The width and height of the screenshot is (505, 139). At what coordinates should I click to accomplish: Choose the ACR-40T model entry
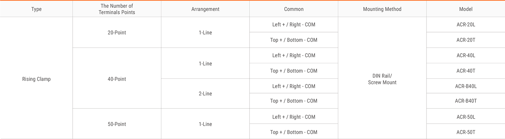[x=466, y=71]
